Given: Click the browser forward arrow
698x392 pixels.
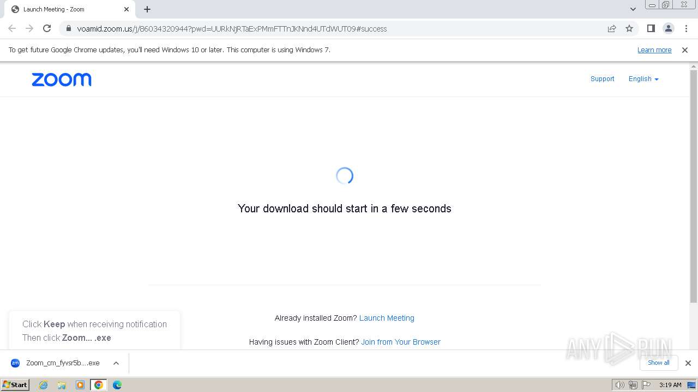Looking at the screenshot, I should pyautogui.click(x=29, y=29).
